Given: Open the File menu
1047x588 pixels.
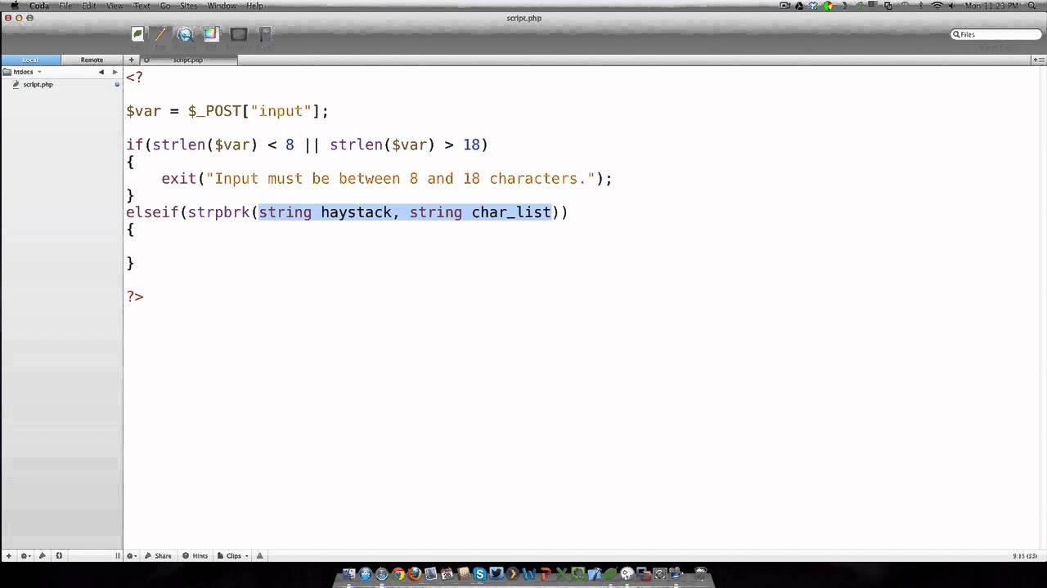Looking at the screenshot, I should tap(65, 6).
